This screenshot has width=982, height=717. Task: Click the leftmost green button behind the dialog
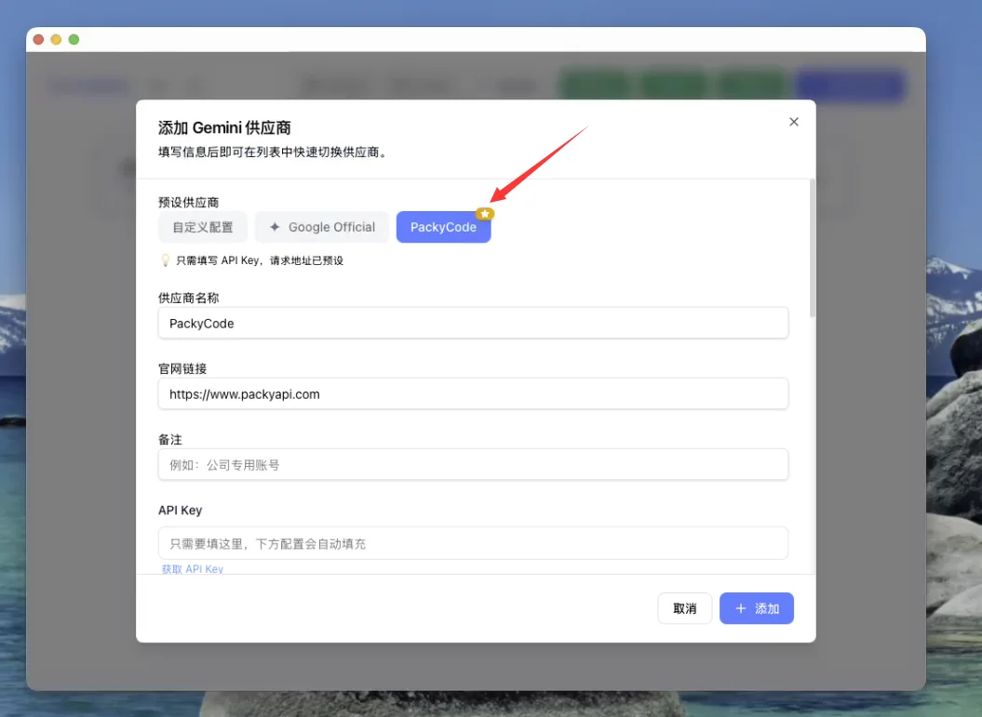pyautogui.click(x=595, y=86)
